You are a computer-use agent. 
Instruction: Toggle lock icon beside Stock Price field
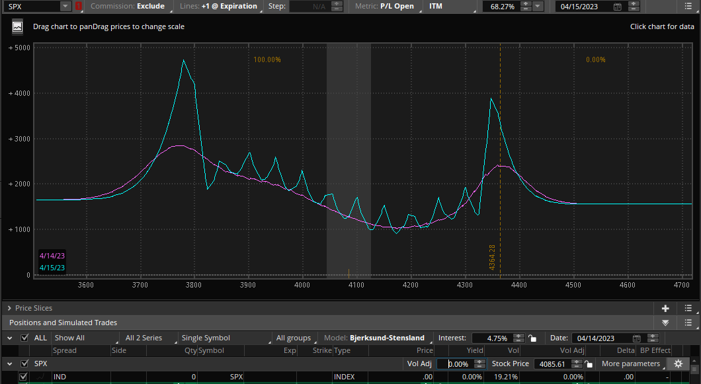tap(589, 364)
